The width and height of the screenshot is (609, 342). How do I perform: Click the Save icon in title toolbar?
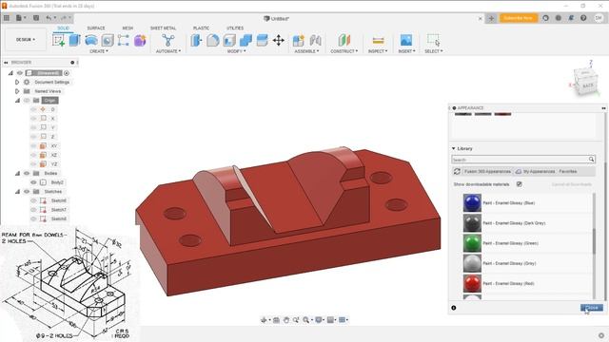(36, 18)
